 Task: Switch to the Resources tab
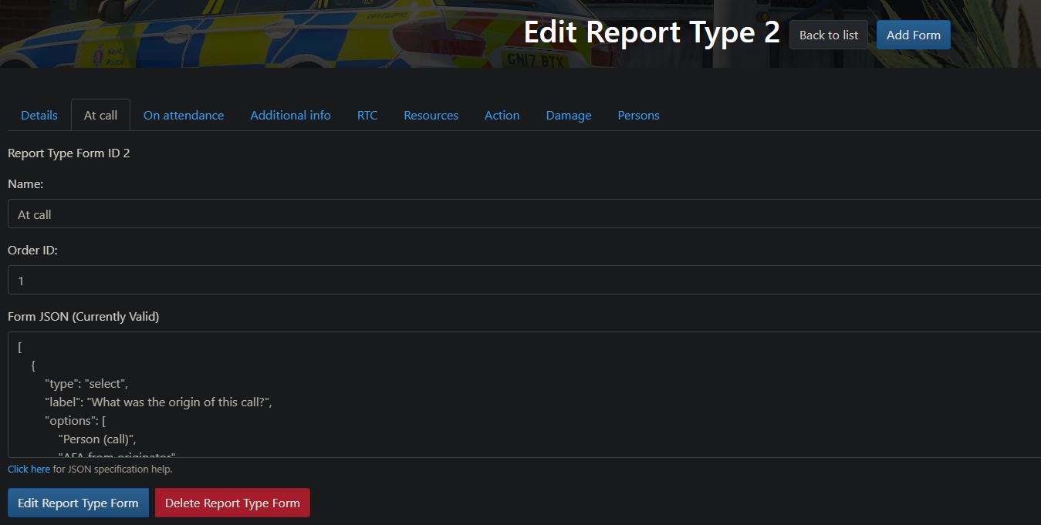pyautogui.click(x=431, y=116)
